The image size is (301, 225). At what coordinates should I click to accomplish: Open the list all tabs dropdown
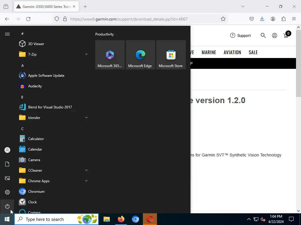tap(243, 6)
